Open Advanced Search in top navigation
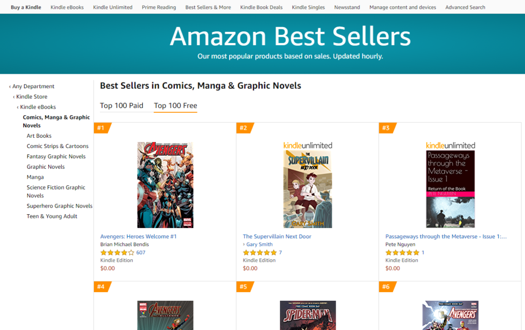Viewport: 525px width, 330px height. point(465,7)
